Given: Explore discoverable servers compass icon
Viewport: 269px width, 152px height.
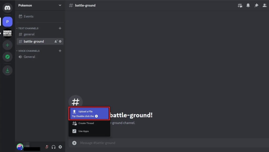Looking at the screenshot, I should (7, 57).
